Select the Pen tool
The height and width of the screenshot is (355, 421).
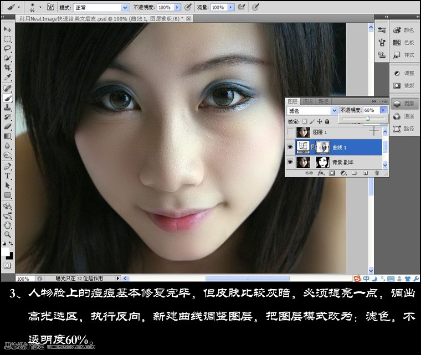[7, 166]
